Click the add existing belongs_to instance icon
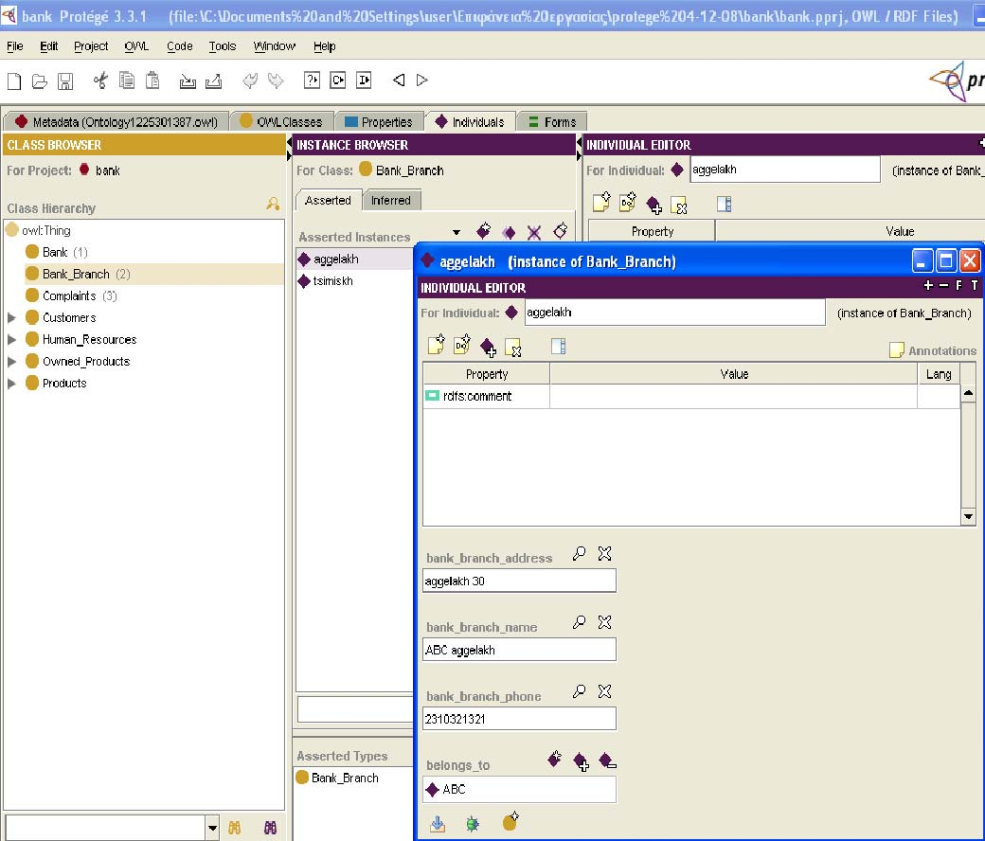This screenshot has width=985, height=841. [x=582, y=761]
